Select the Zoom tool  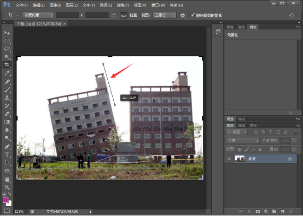click(7, 187)
